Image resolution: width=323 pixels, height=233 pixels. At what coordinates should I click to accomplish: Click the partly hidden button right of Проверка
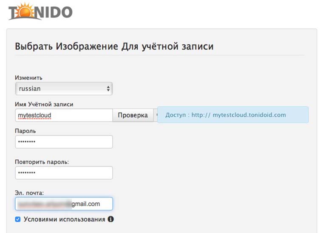click(155, 115)
